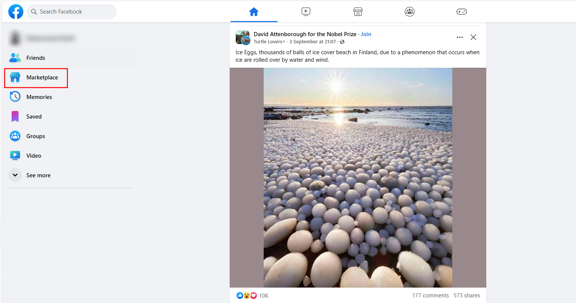Open the Video tab in top navigation
Viewport: 576px width, 303px height.
click(306, 12)
